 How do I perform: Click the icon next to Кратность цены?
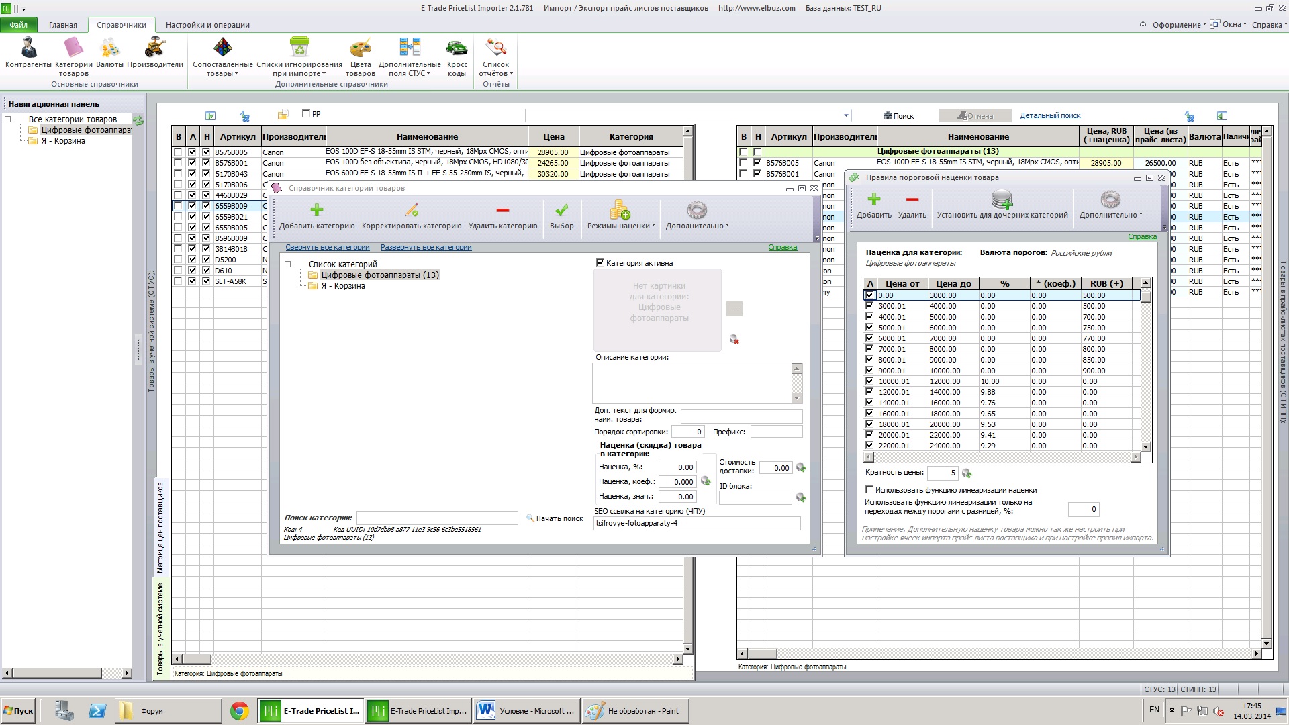pyautogui.click(x=967, y=473)
